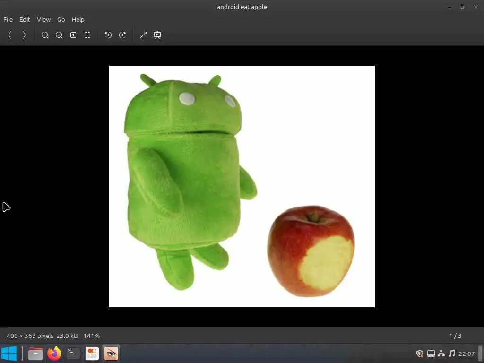
Task: Zoom out with the magnifier minus icon
Action: (x=45, y=35)
